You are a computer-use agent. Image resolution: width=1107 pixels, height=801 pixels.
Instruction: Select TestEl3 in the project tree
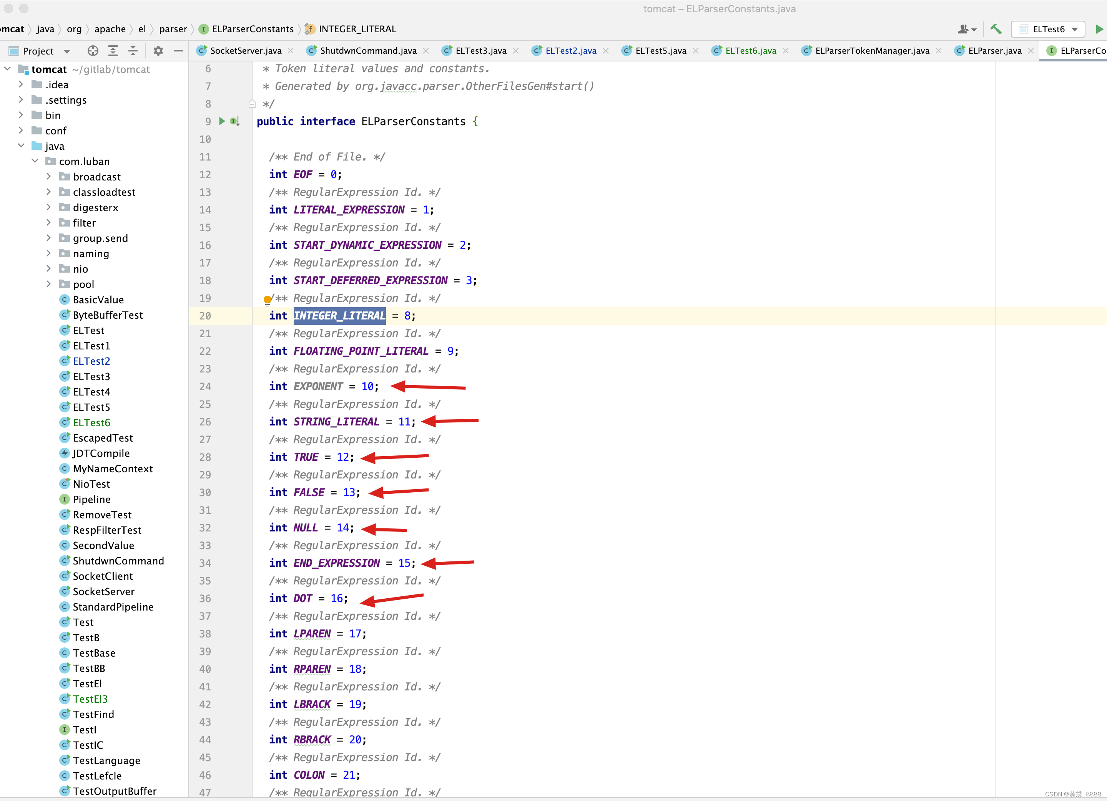[83, 698]
